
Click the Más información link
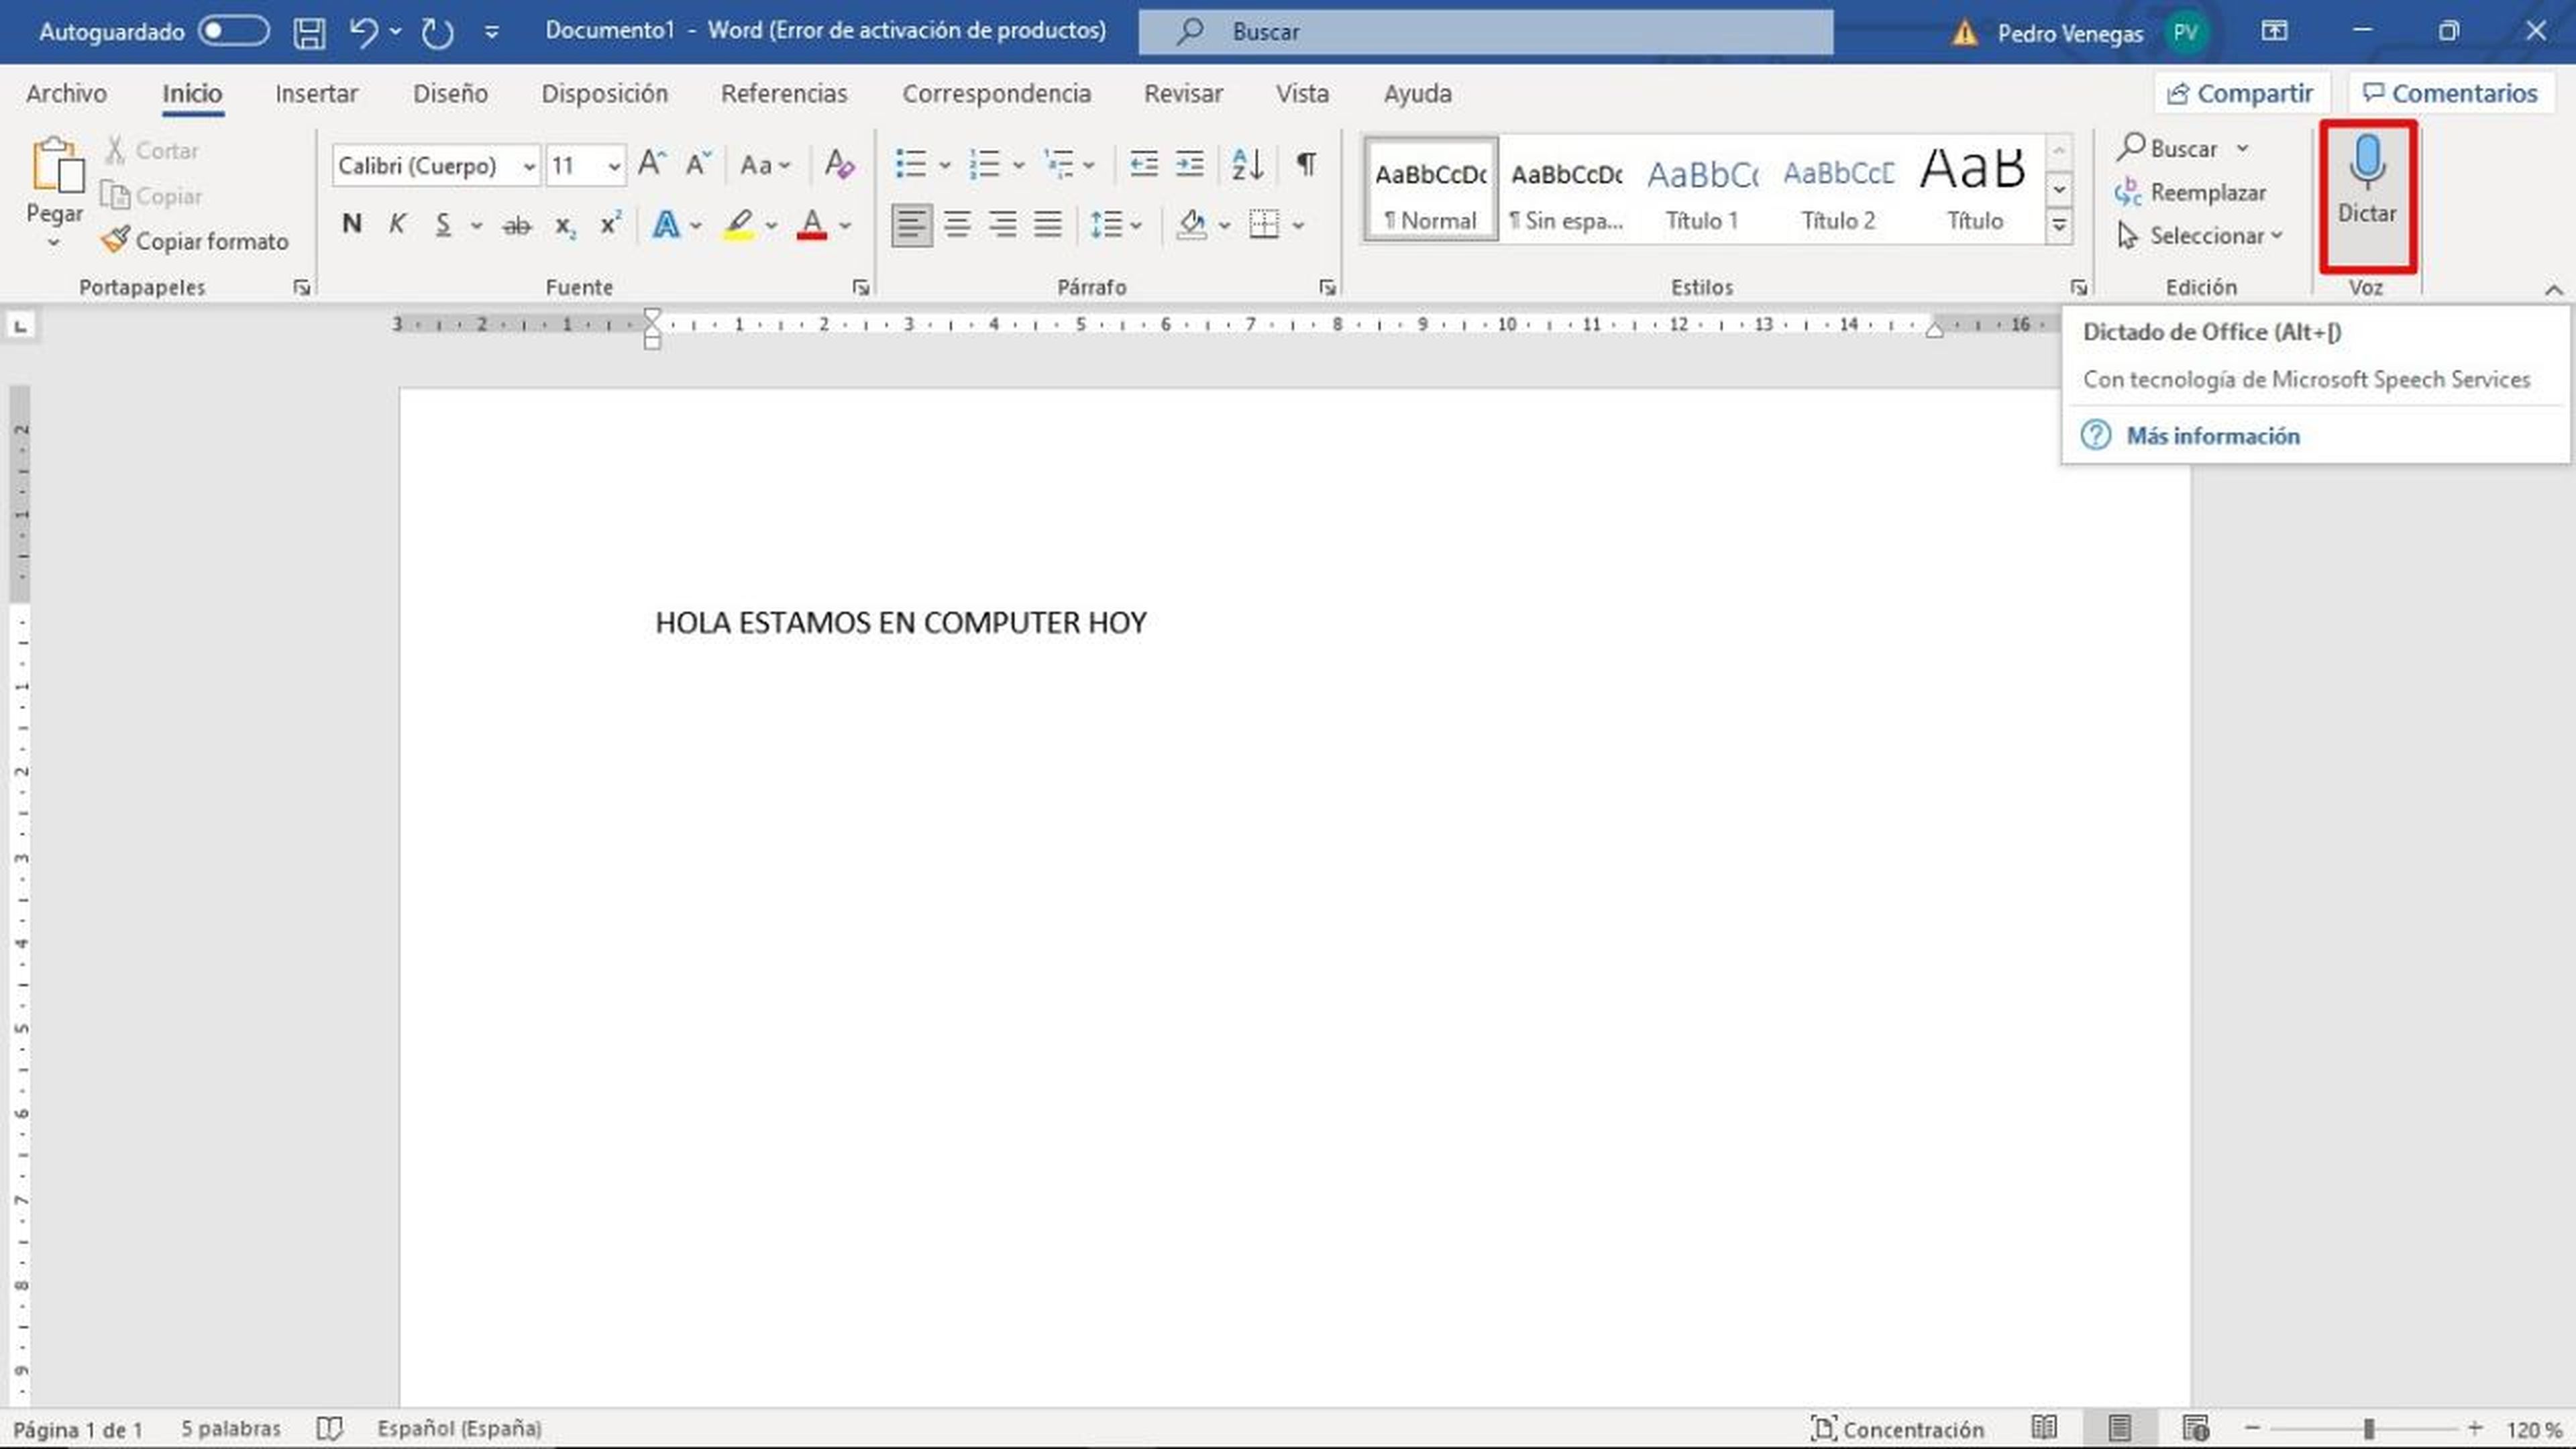point(2212,436)
